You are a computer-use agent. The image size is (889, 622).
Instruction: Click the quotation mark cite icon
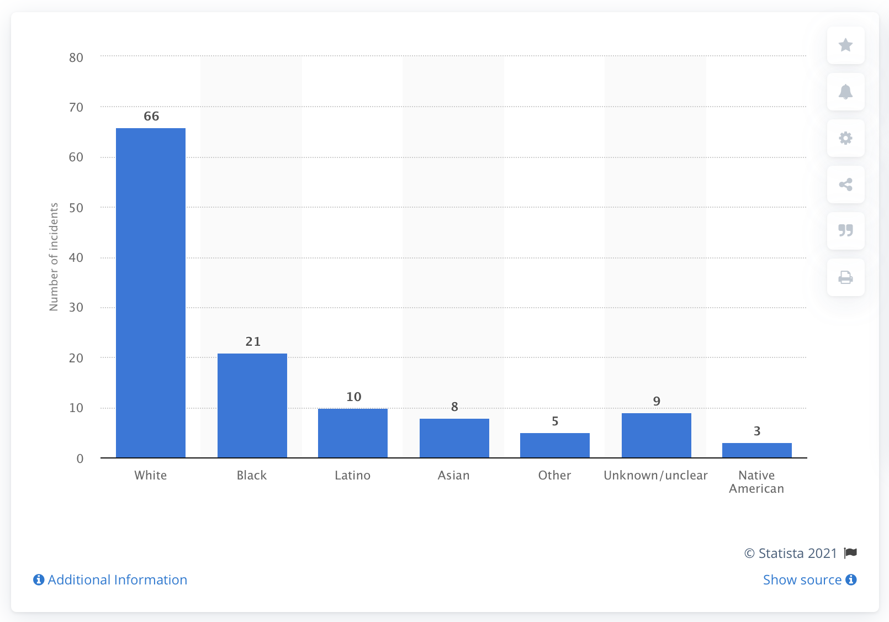pyautogui.click(x=845, y=230)
